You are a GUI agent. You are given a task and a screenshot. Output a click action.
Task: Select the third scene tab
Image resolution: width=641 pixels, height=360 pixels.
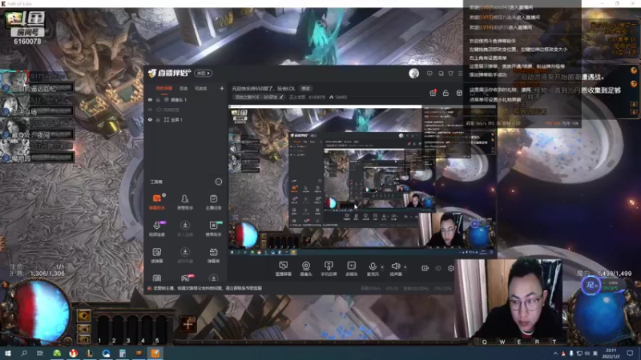click(200, 88)
